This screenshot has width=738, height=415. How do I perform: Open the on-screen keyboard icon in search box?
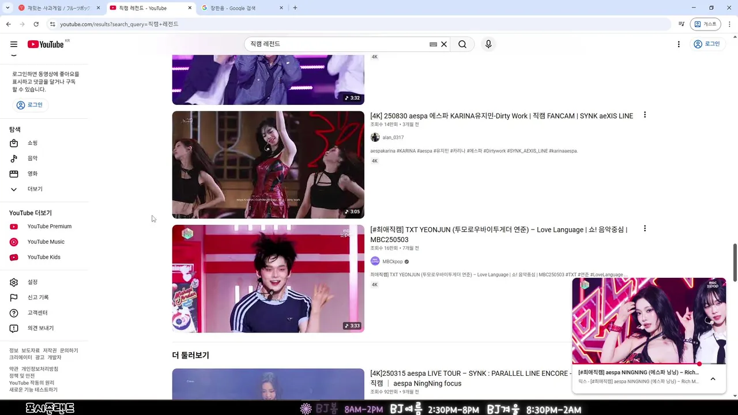(433, 44)
